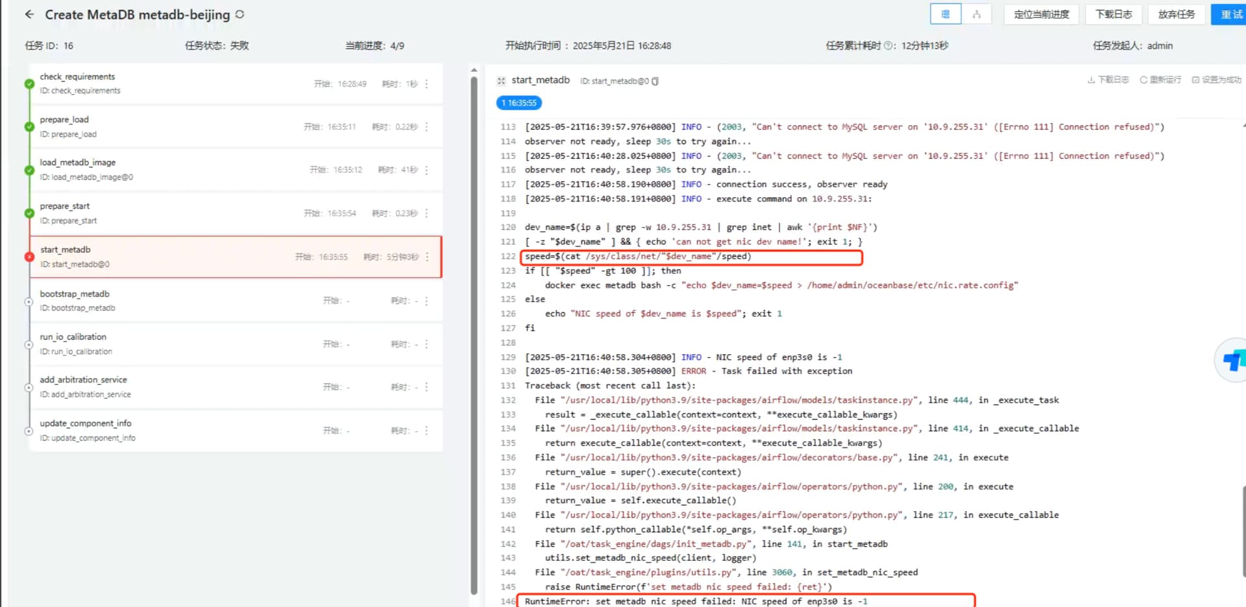Click the fullscreen expand icon beside start_metadb

501,81
